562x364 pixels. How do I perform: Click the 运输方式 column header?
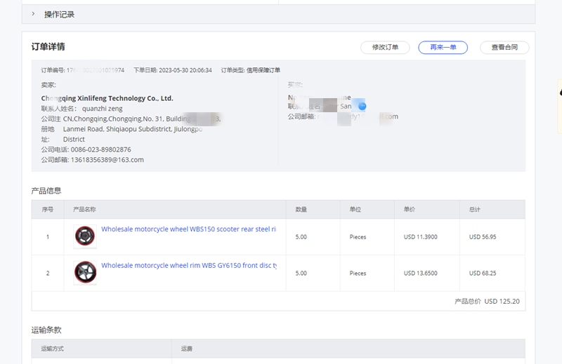[x=53, y=349]
